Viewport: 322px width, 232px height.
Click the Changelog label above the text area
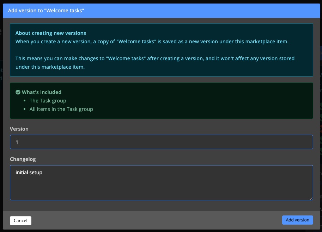tap(22, 159)
